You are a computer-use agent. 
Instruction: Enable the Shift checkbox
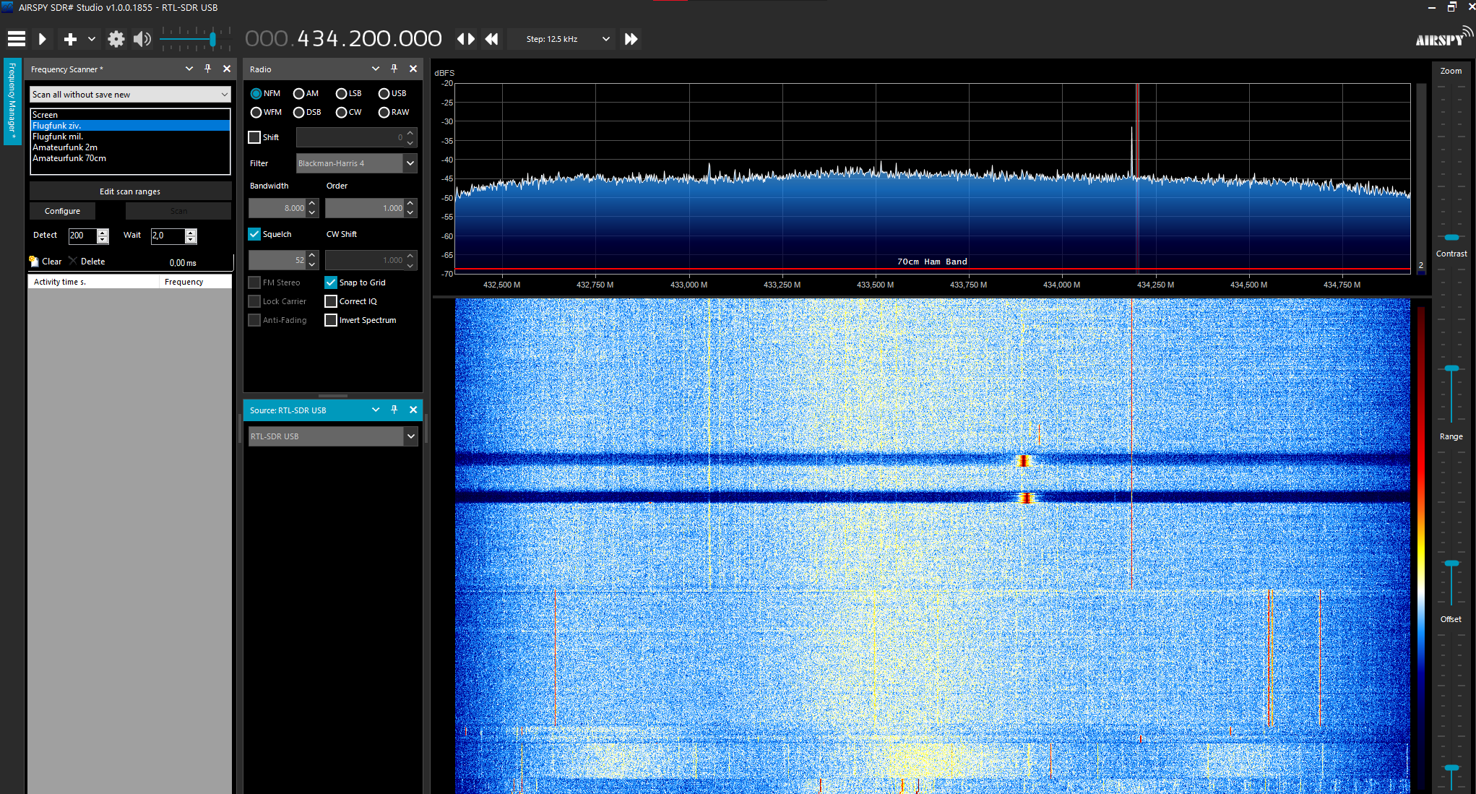254,137
